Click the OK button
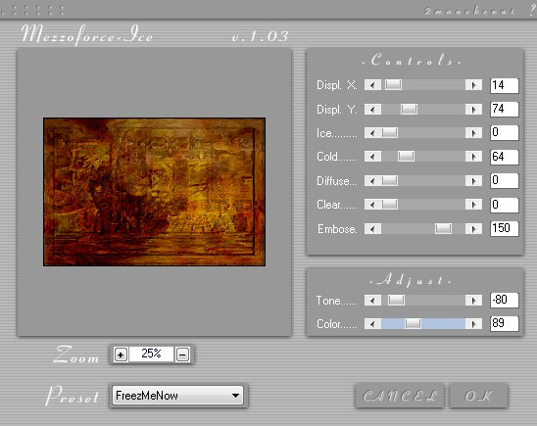Image resolution: width=537 pixels, height=426 pixels. tap(478, 396)
